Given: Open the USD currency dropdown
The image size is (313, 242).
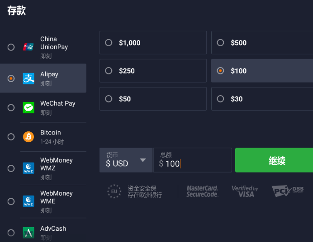Looking at the screenshot, I should 126,160.
